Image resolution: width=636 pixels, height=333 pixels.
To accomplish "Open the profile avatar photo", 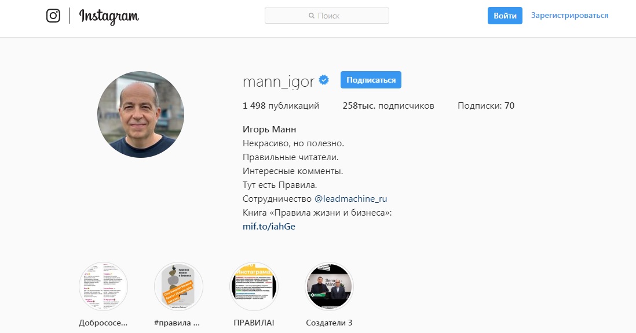I will (141, 114).
